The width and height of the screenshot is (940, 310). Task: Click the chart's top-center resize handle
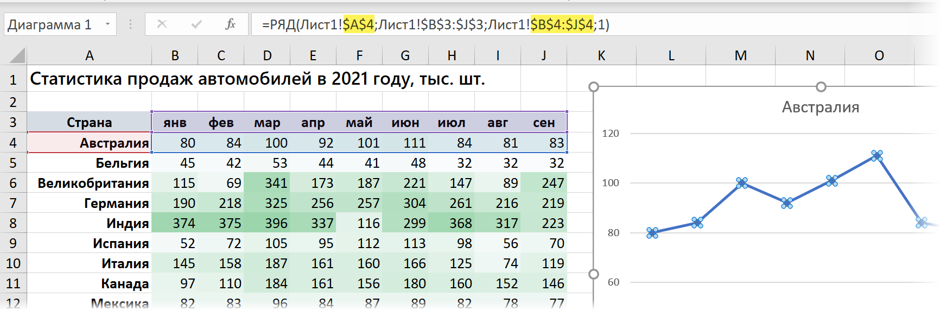click(x=821, y=87)
